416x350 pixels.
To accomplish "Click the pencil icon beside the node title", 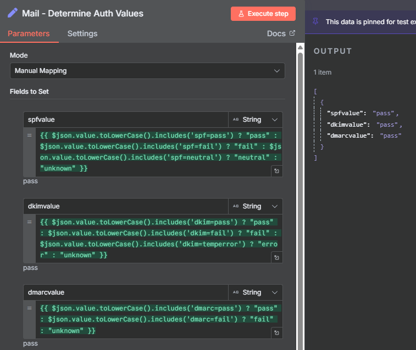I will pyautogui.click(x=12, y=13).
